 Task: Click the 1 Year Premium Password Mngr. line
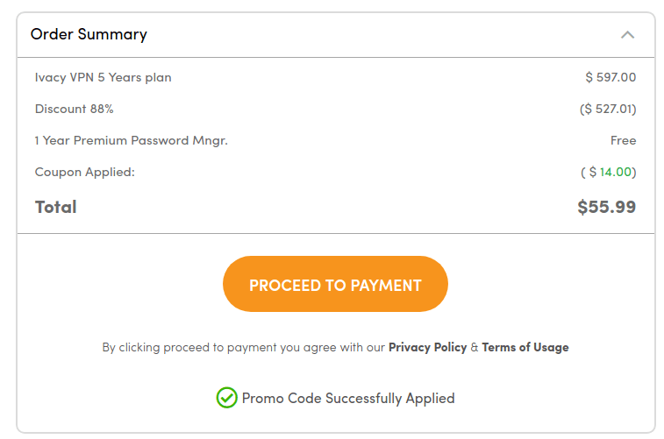tap(131, 140)
